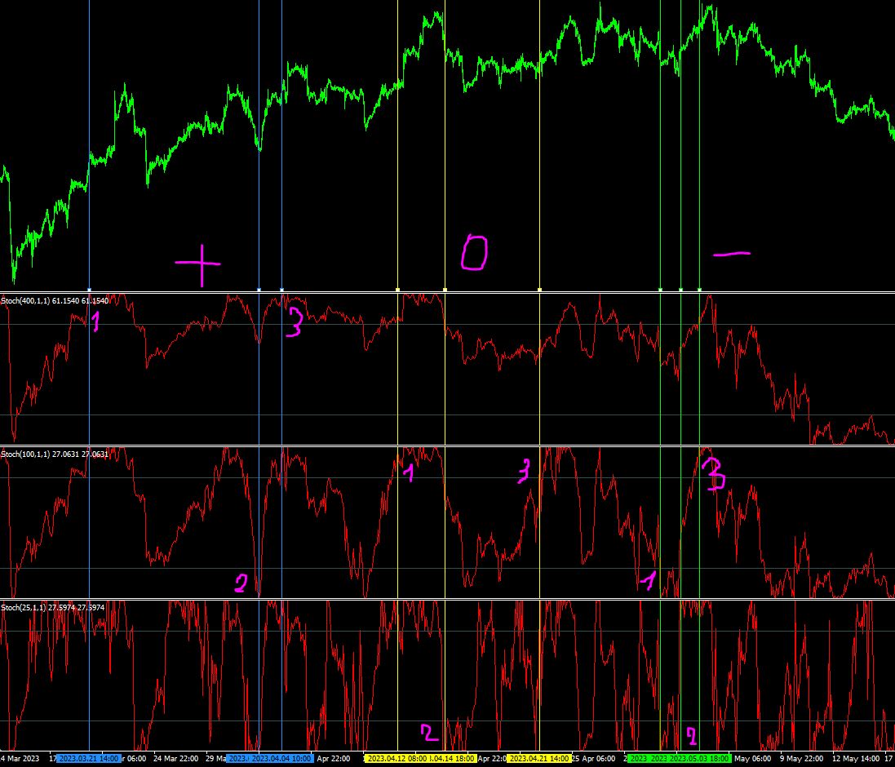Click the blue 2023.04.04 10:00 date label

282,759
